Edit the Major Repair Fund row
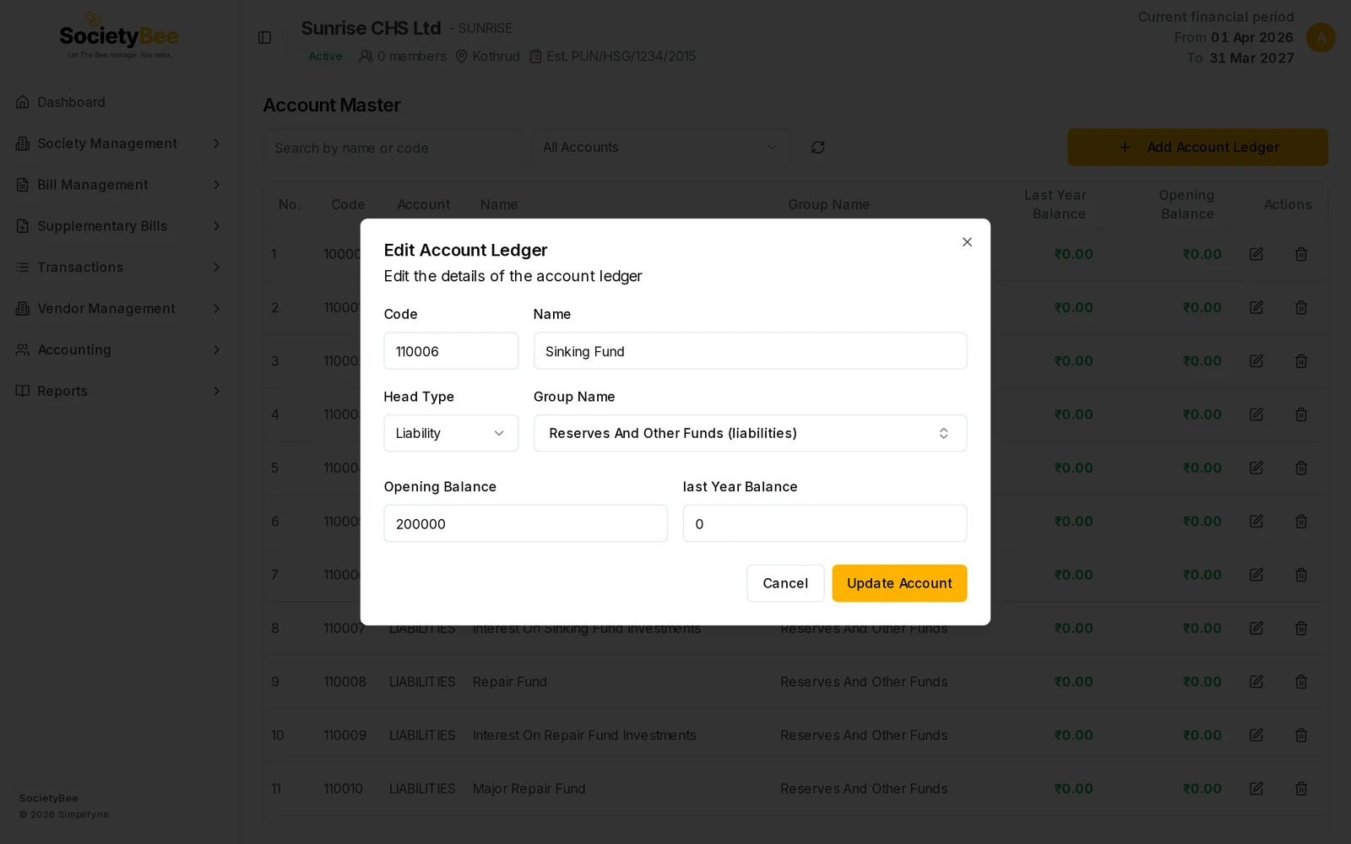This screenshot has height=844, width=1351. click(1256, 788)
